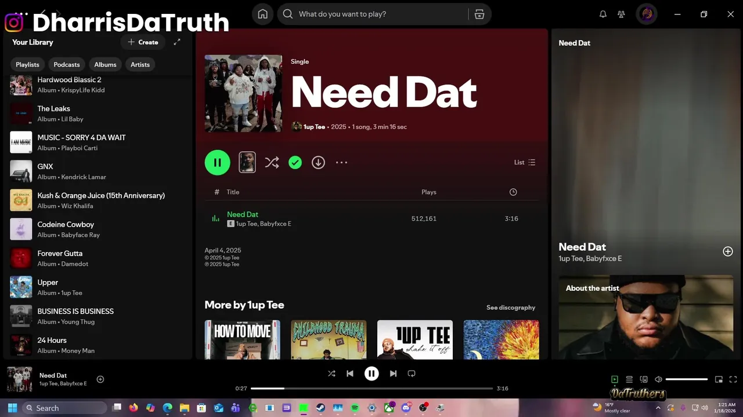
Task: Open the GNX album by Kendrick Lamar
Action: (x=98, y=171)
